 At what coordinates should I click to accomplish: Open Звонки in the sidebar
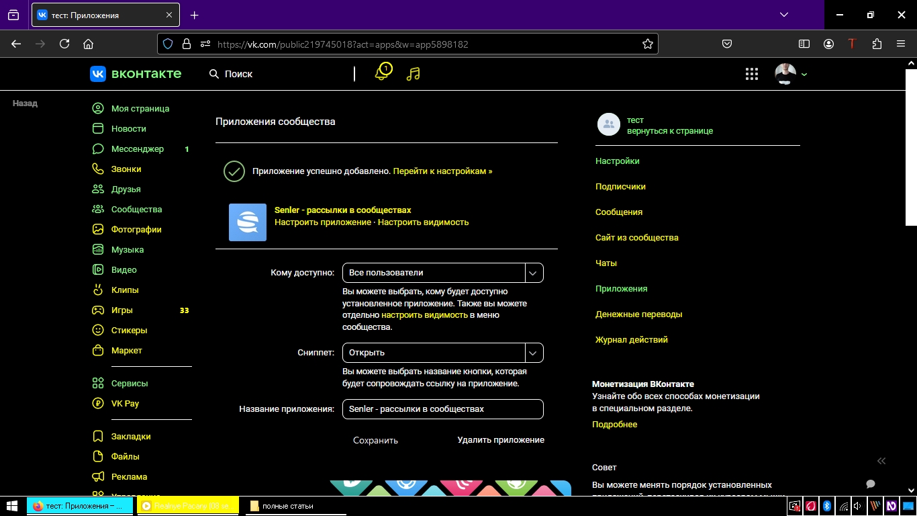[126, 169]
